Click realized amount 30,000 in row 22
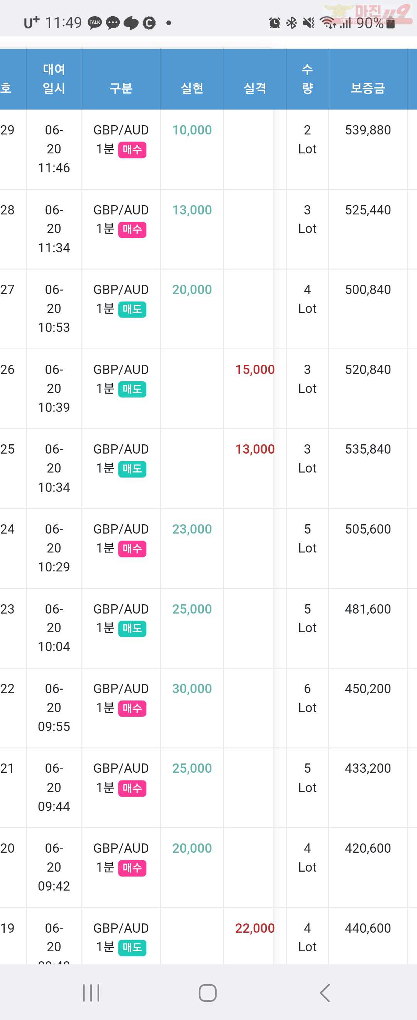Screen dimensions: 417x1020 (x=192, y=688)
